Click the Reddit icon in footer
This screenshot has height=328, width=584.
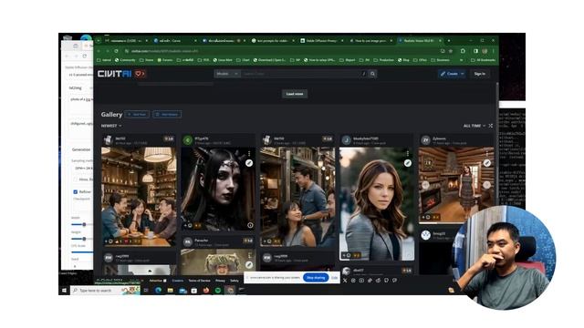[x=378, y=281]
